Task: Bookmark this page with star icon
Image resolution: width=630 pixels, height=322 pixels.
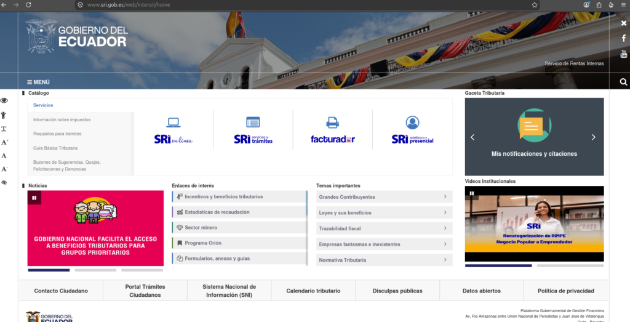Action: (535, 5)
